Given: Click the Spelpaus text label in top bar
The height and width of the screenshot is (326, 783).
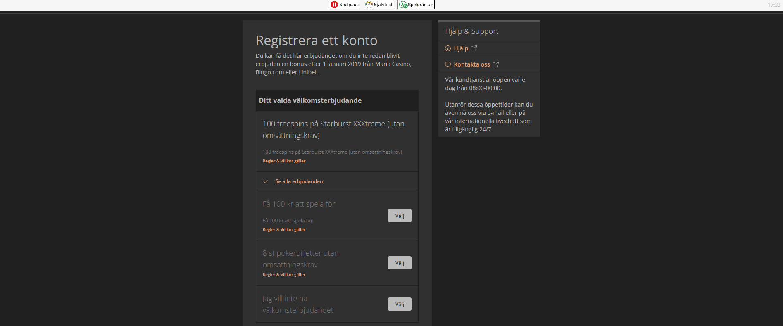Looking at the screenshot, I should 349,5.
